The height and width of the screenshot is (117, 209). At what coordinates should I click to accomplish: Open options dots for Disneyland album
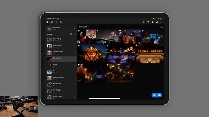pos(75,59)
